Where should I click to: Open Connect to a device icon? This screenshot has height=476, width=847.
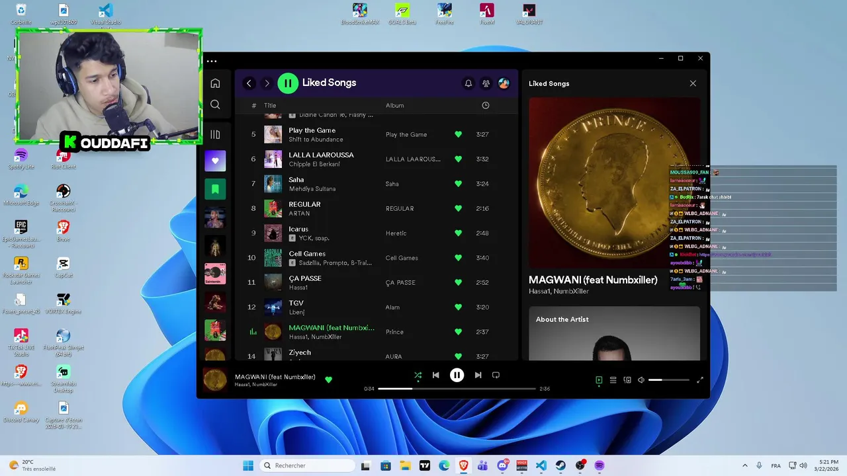pos(627,380)
